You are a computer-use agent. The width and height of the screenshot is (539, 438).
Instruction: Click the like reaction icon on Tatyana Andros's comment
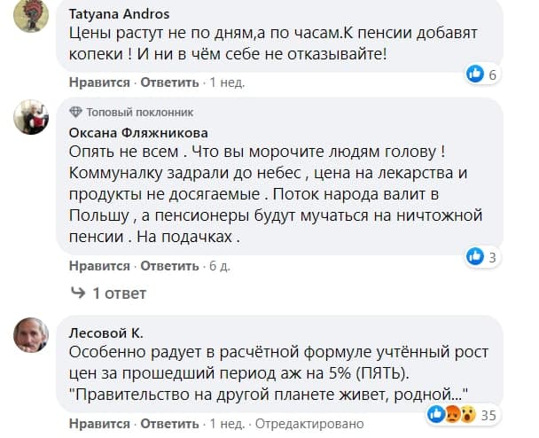tap(475, 74)
